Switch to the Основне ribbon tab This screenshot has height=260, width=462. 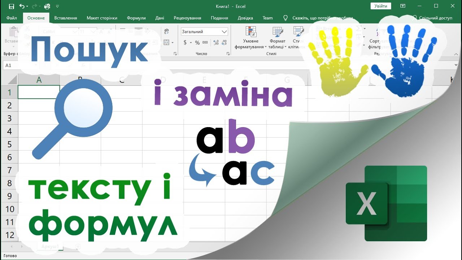36,18
